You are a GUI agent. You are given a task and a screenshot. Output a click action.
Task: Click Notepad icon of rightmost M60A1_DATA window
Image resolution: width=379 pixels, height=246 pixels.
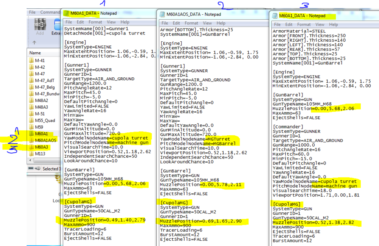(x=275, y=16)
